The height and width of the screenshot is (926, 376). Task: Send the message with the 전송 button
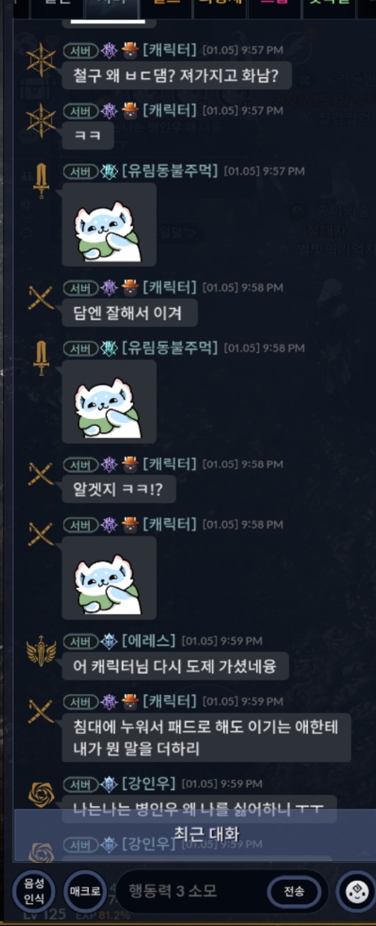(294, 891)
